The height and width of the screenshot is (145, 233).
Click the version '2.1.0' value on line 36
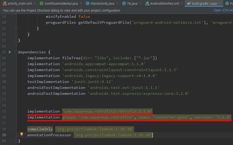223,117
